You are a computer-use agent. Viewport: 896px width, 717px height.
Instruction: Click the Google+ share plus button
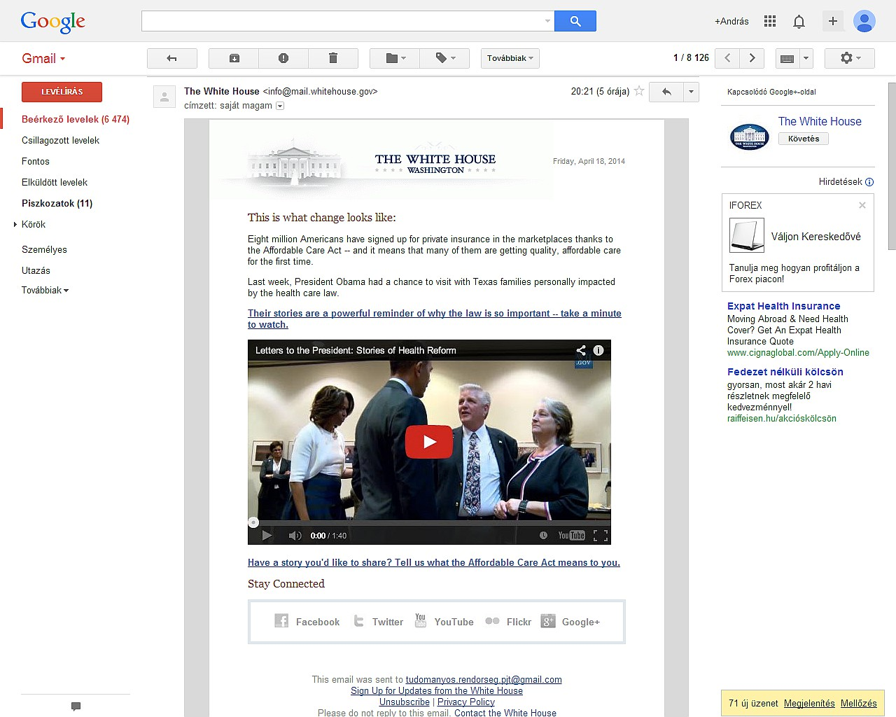coord(832,21)
